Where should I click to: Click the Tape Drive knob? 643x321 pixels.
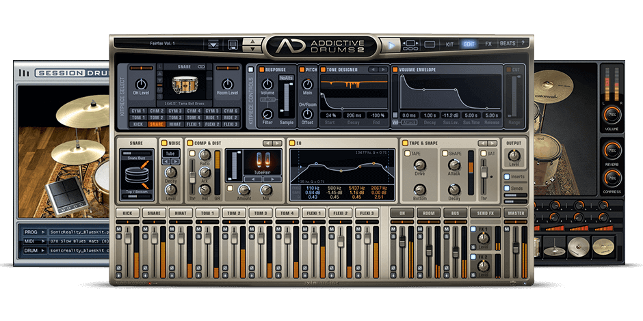[419, 165]
